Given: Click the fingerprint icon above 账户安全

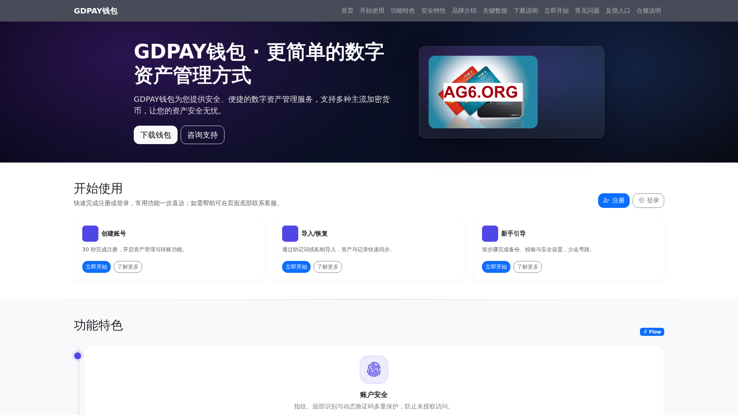Looking at the screenshot, I should coord(374,370).
